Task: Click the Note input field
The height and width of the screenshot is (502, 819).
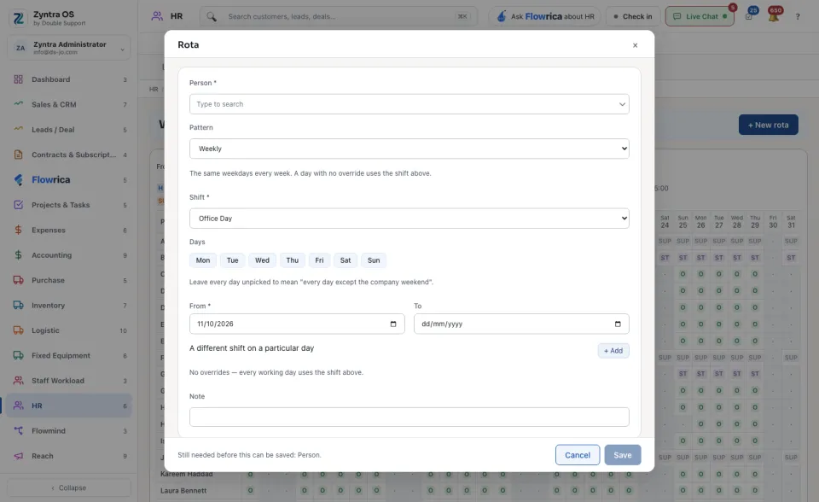Action: click(409, 417)
